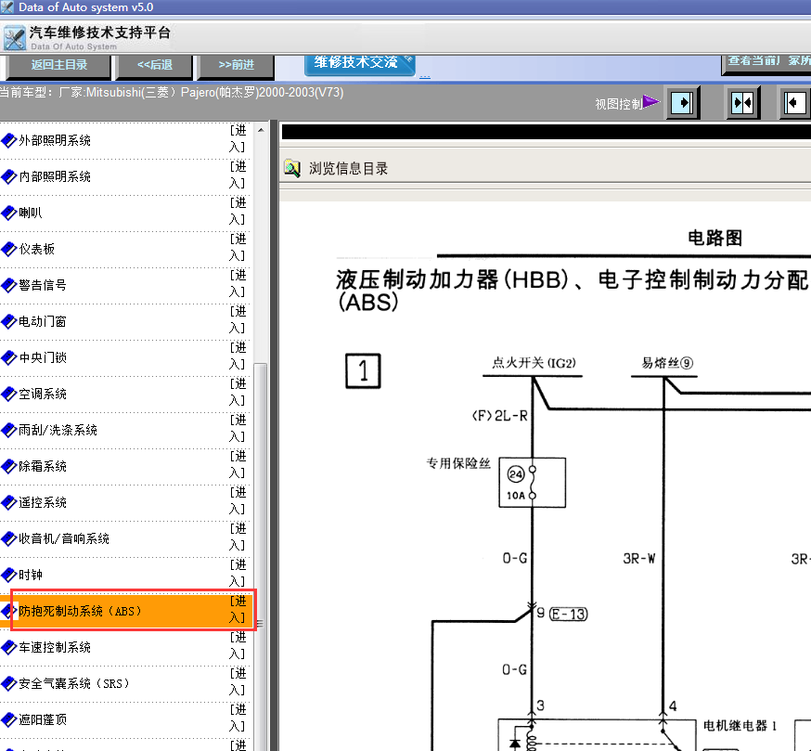This screenshot has width=811, height=751.
Task: Click the view control split-center icon
Action: point(742,102)
